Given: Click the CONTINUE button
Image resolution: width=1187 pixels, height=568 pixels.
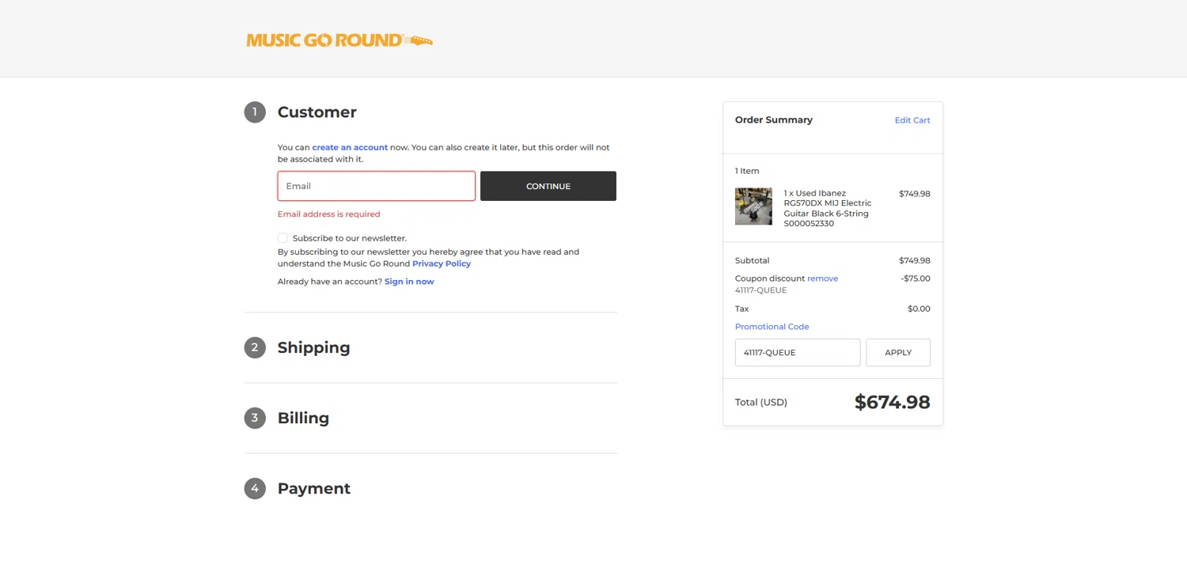Looking at the screenshot, I should [548, 186].
